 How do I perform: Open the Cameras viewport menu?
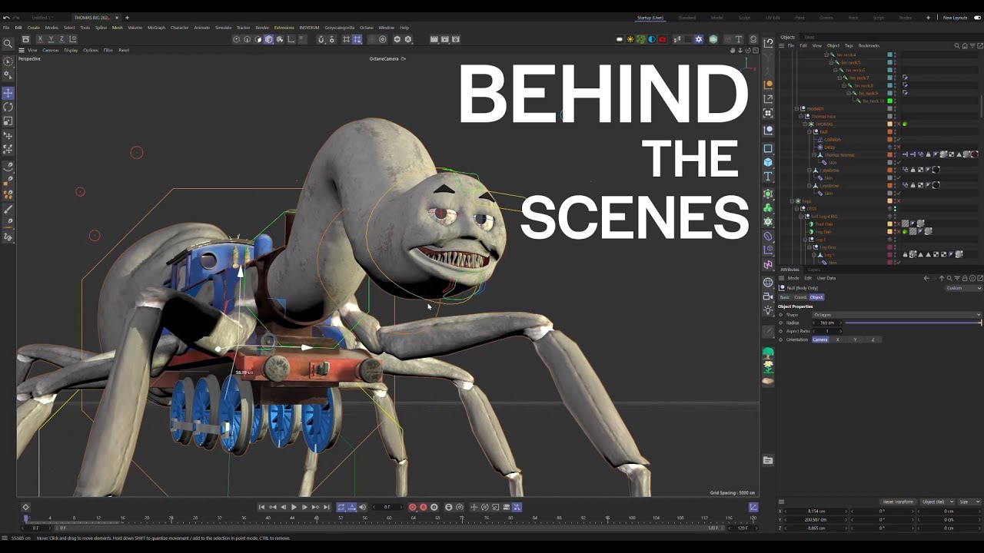(51, 50)
